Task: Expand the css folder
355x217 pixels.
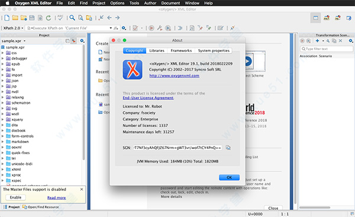Action: (x=3, y=53)
